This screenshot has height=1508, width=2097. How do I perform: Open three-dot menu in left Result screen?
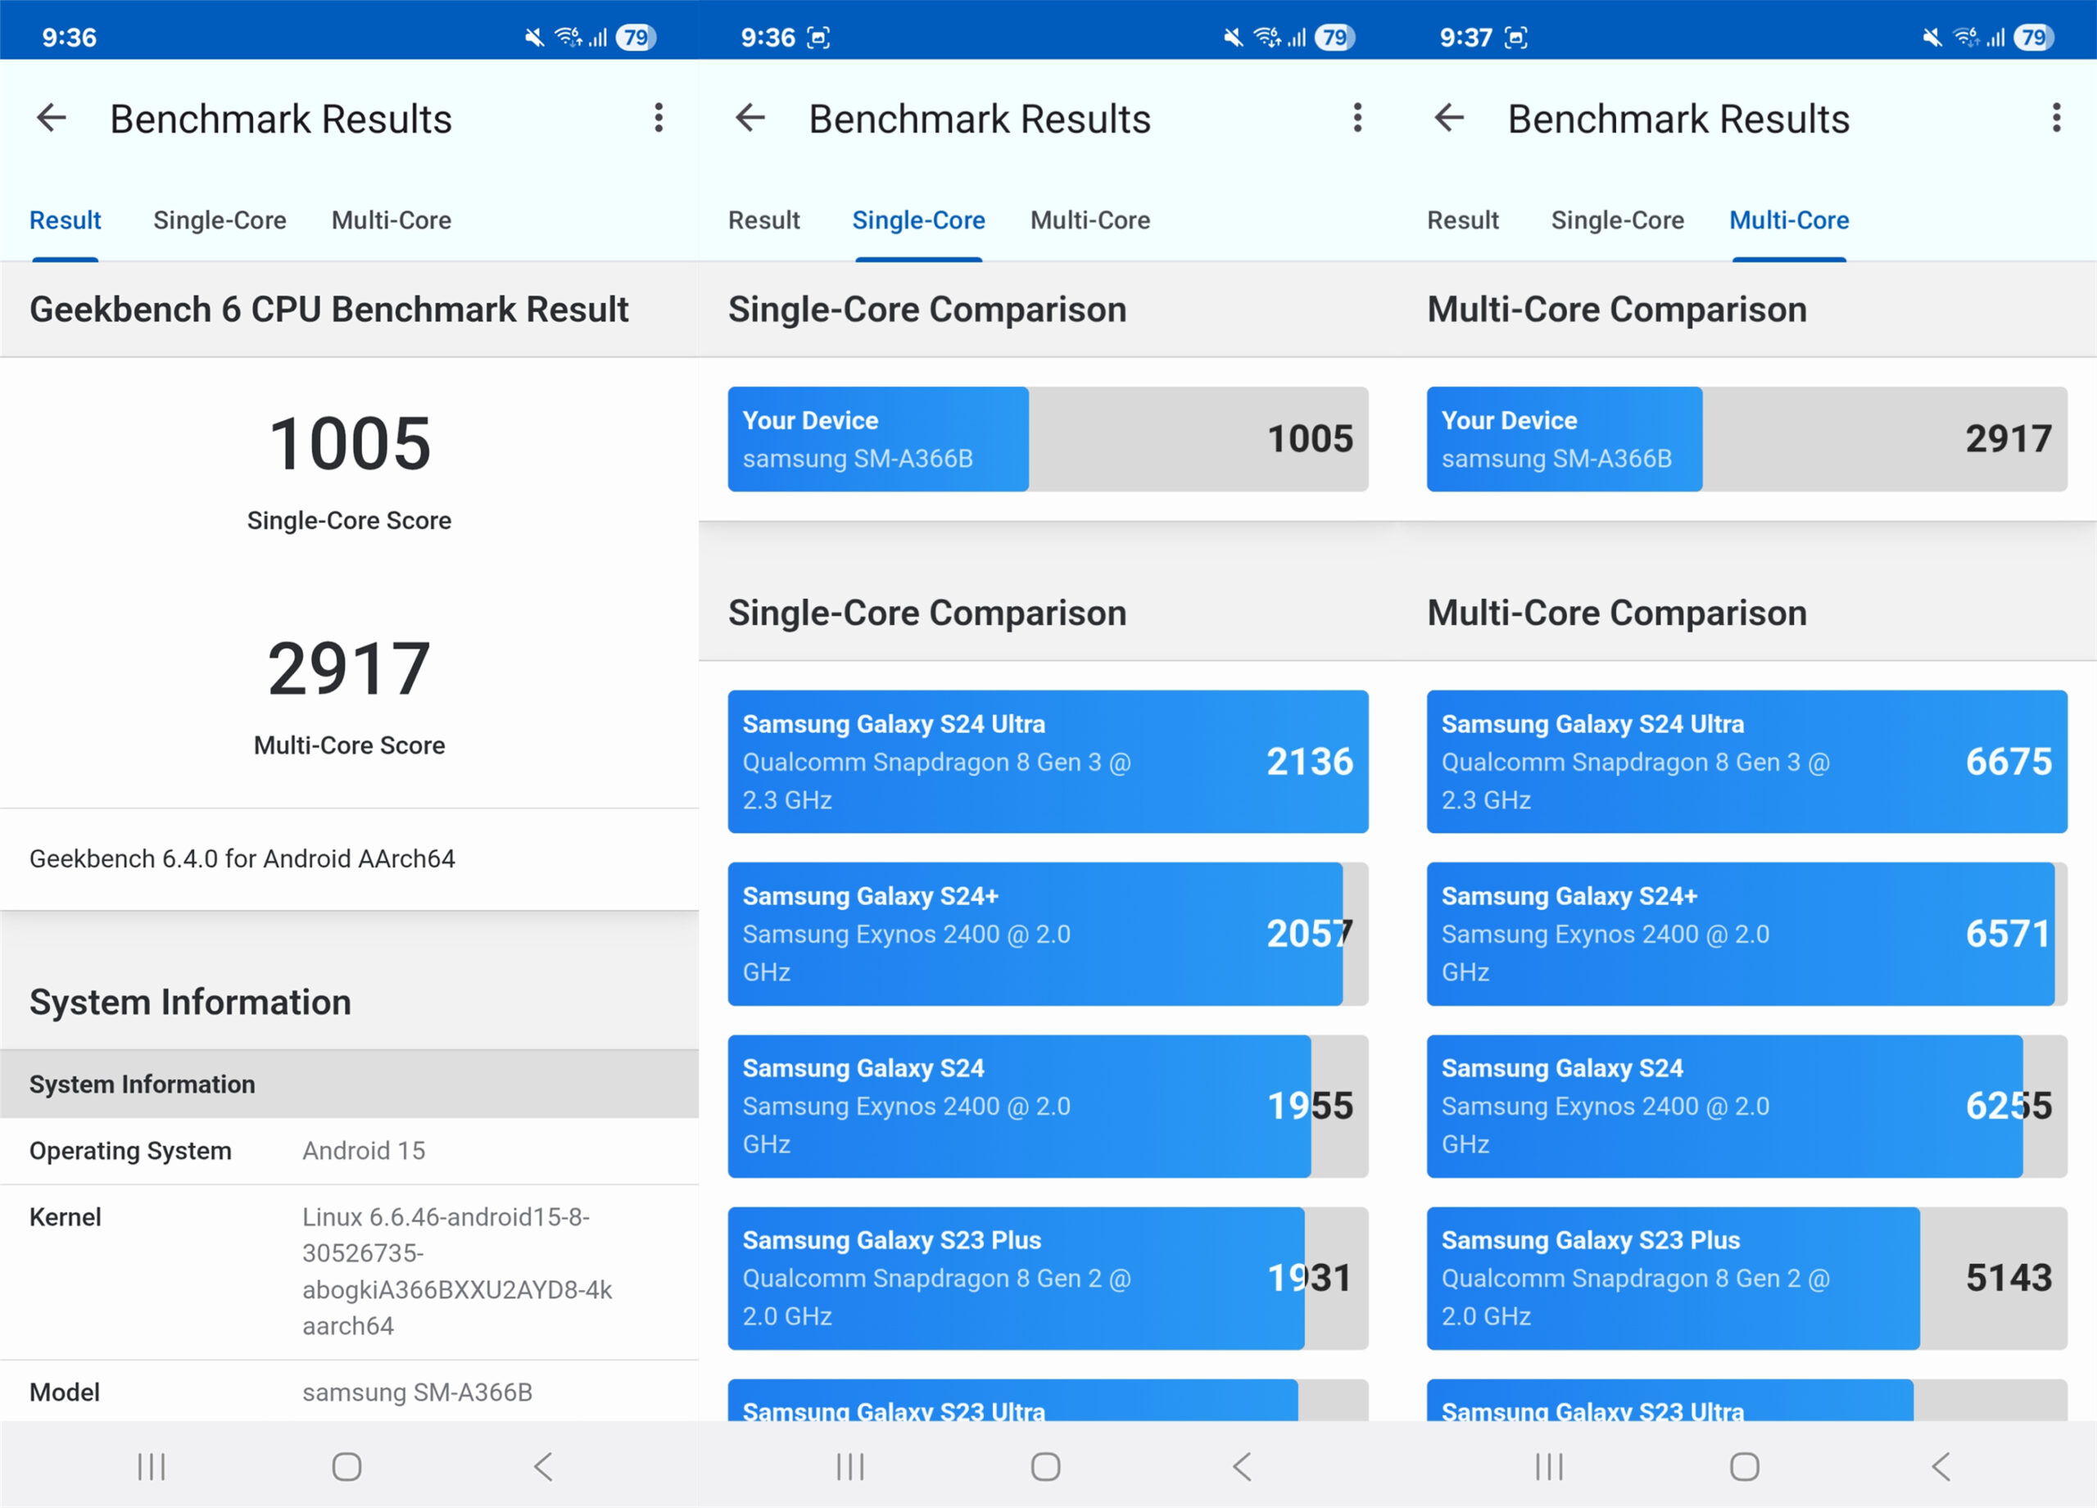pyautogui.click(x=659, y=117)
